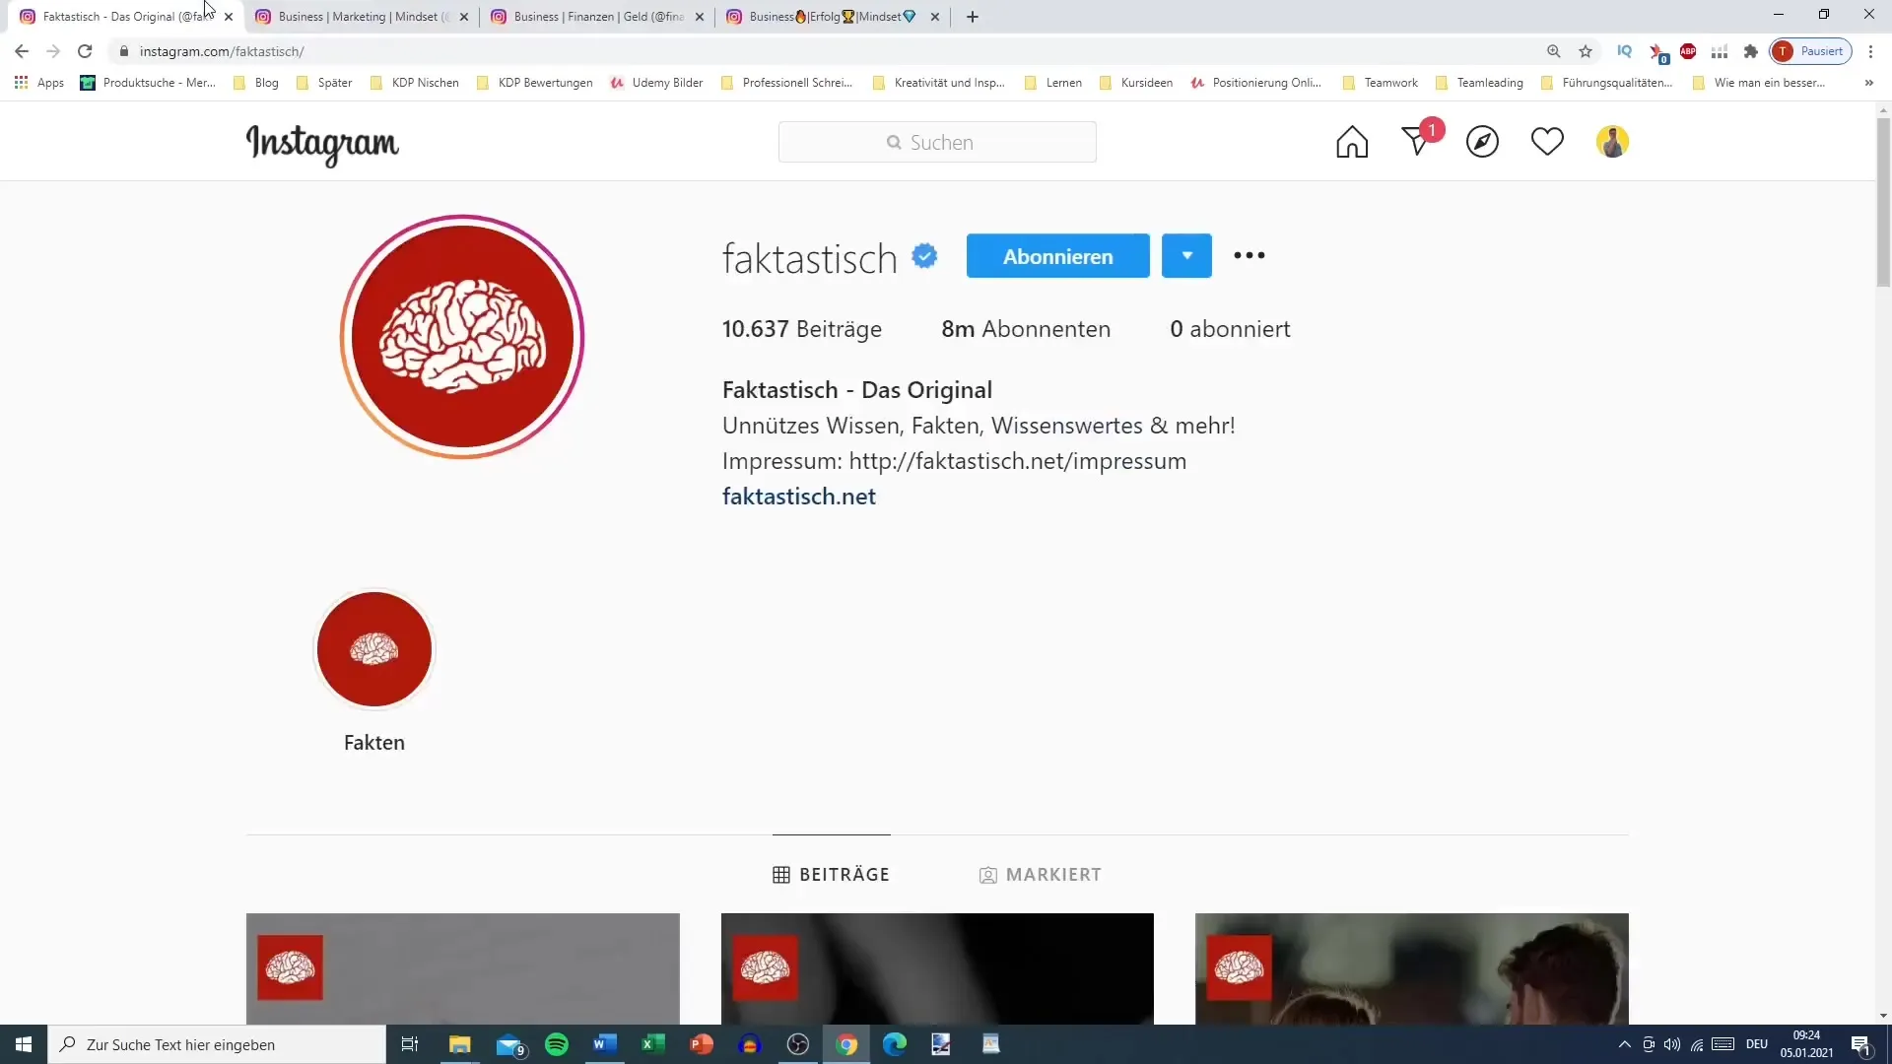Switch to the MARKIERT tab
The width and height of the screenshot is (1892, 1064).
click(1041, 874)
